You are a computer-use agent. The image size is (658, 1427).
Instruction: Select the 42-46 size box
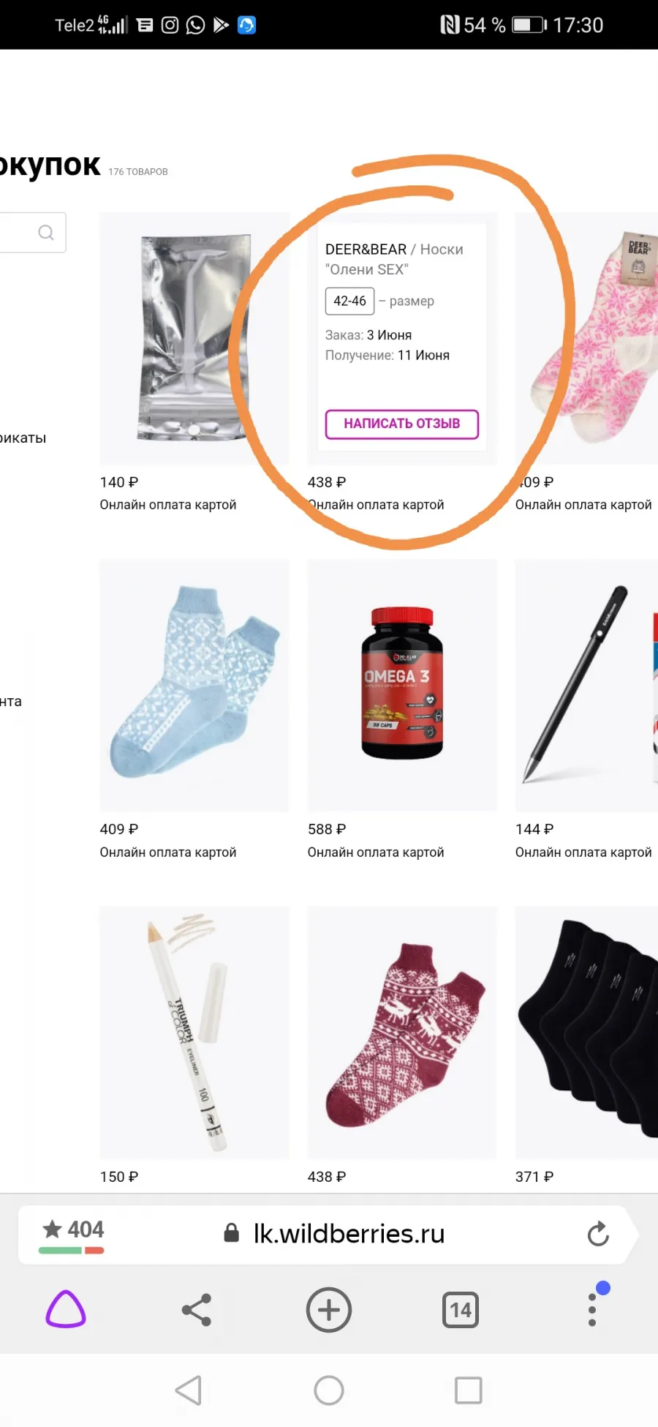pos(349,301)
